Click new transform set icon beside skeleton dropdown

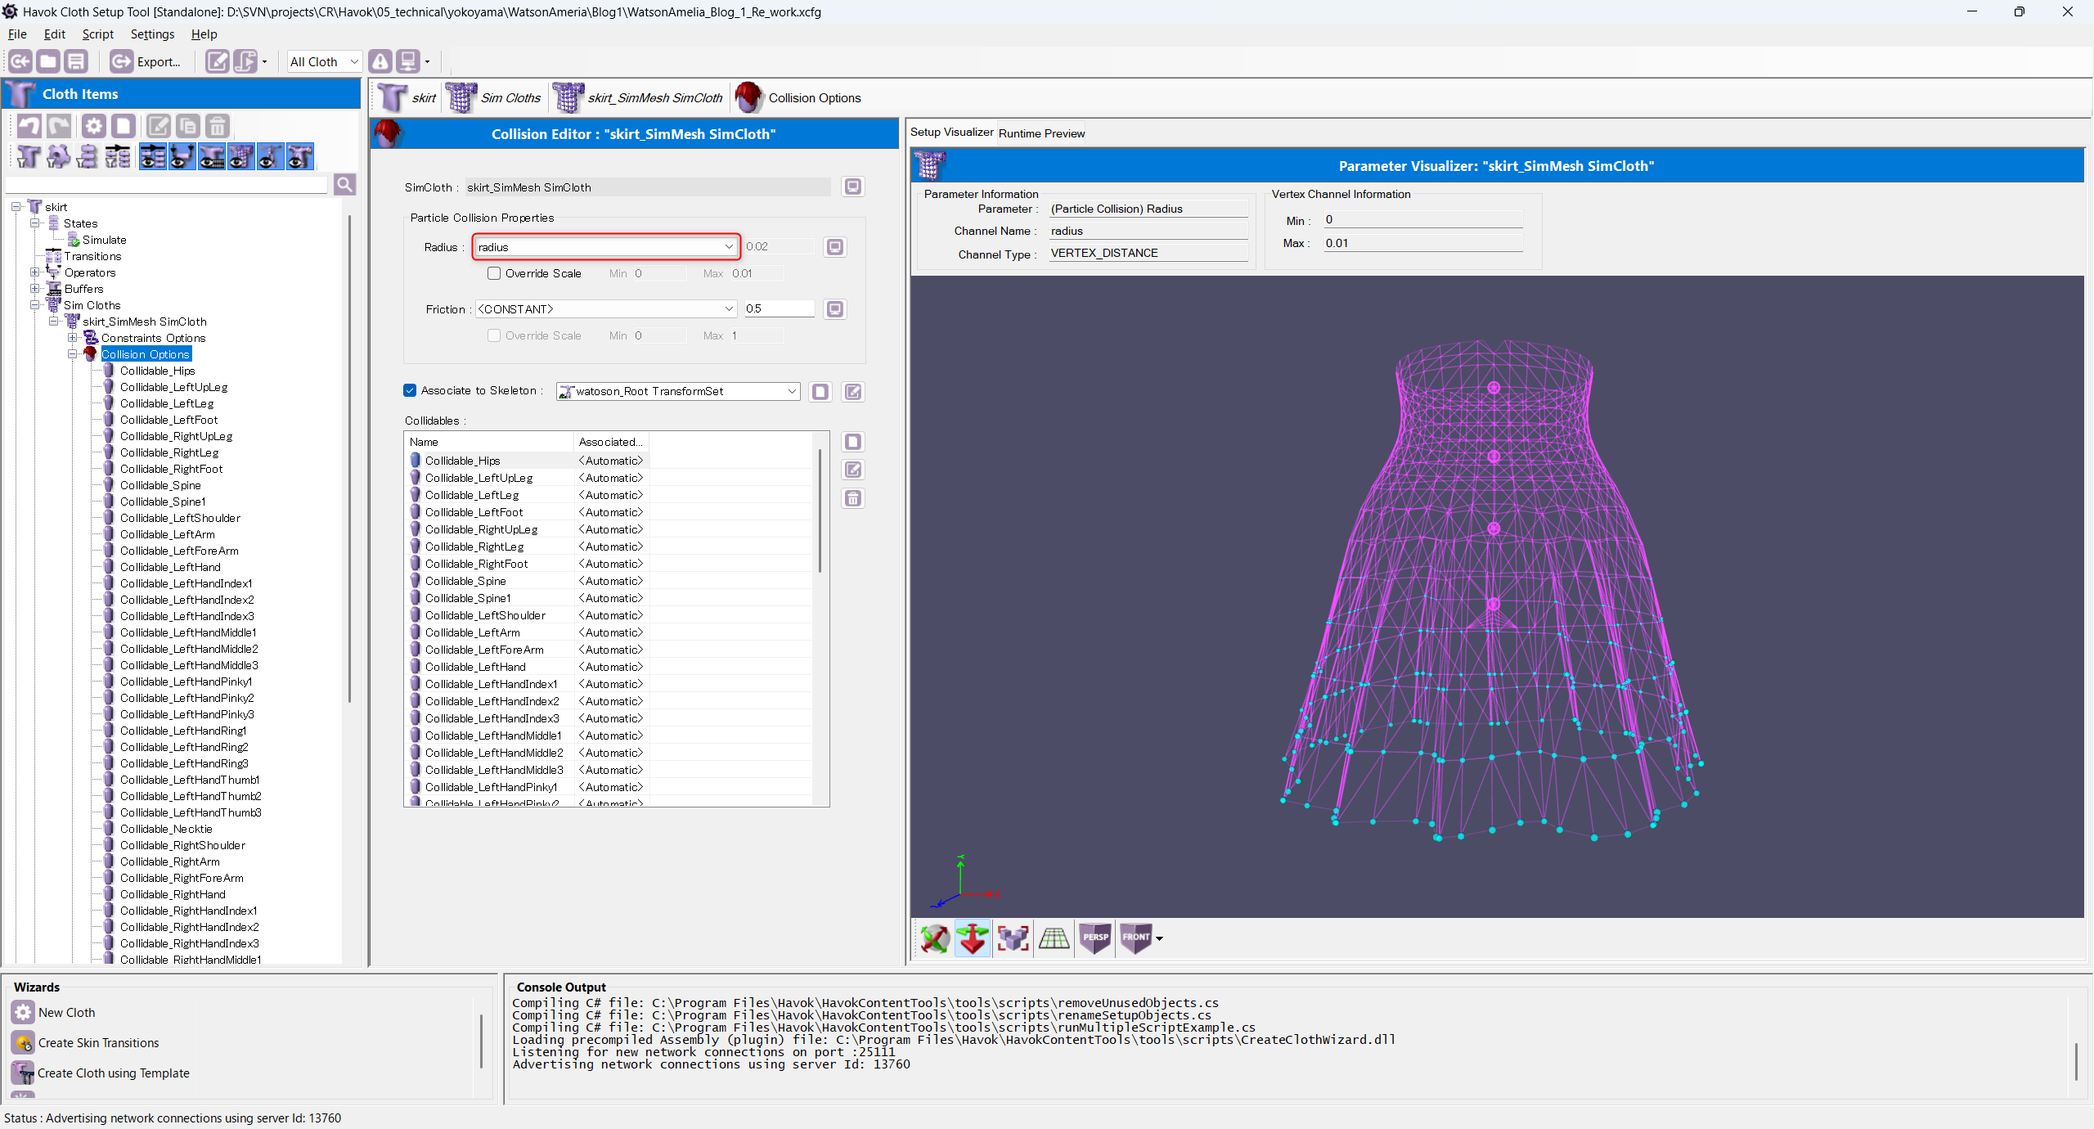[x=820, y=392]
